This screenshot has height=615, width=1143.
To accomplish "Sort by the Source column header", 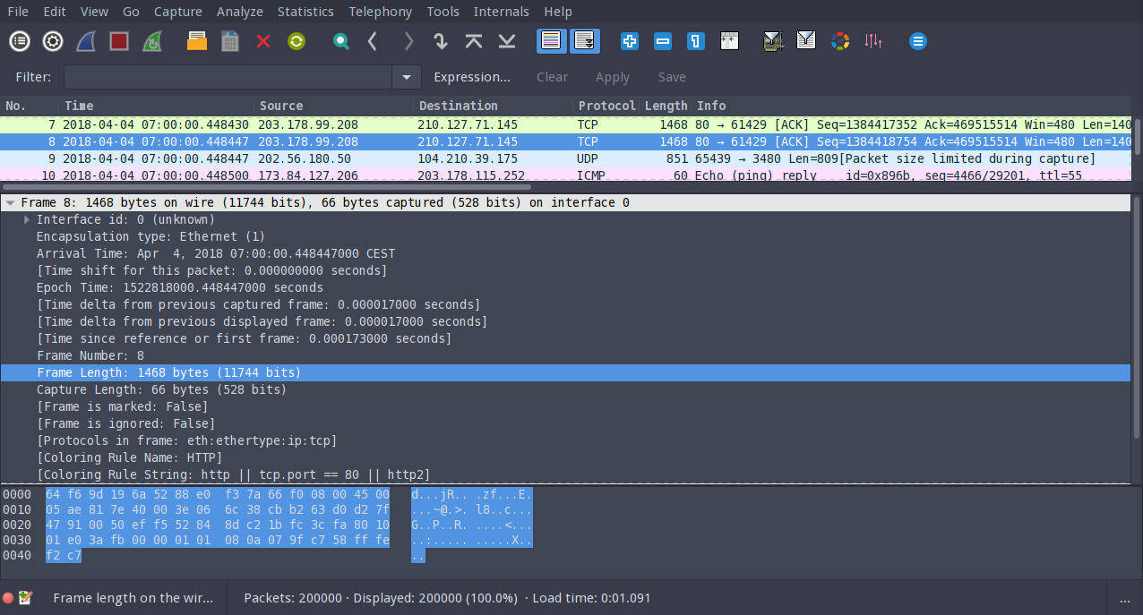I will coord(334,106).
